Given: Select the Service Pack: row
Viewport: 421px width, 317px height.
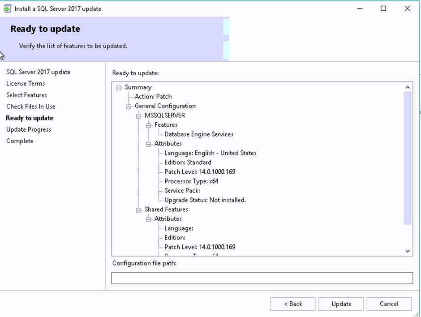Looking at the screenshot, I should pos(182,191).
